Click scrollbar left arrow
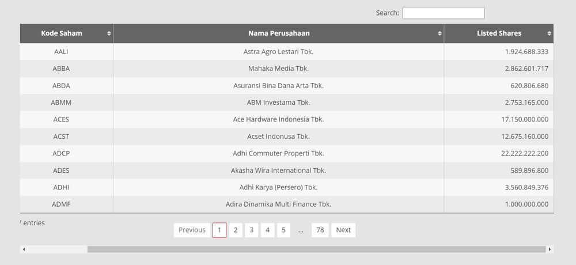The width and height of the screenshot is (576, 265). click(x=24, y=249)
